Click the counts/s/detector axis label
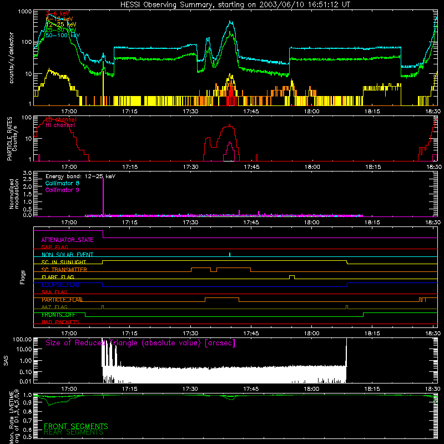The image size is (444, 444). coord(11,58)
